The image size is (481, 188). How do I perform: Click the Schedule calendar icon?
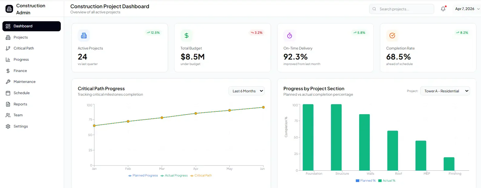coord(8,93)
